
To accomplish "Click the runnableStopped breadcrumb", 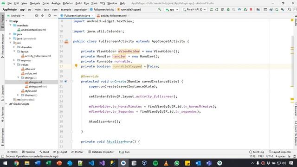I will coord(129,9).
